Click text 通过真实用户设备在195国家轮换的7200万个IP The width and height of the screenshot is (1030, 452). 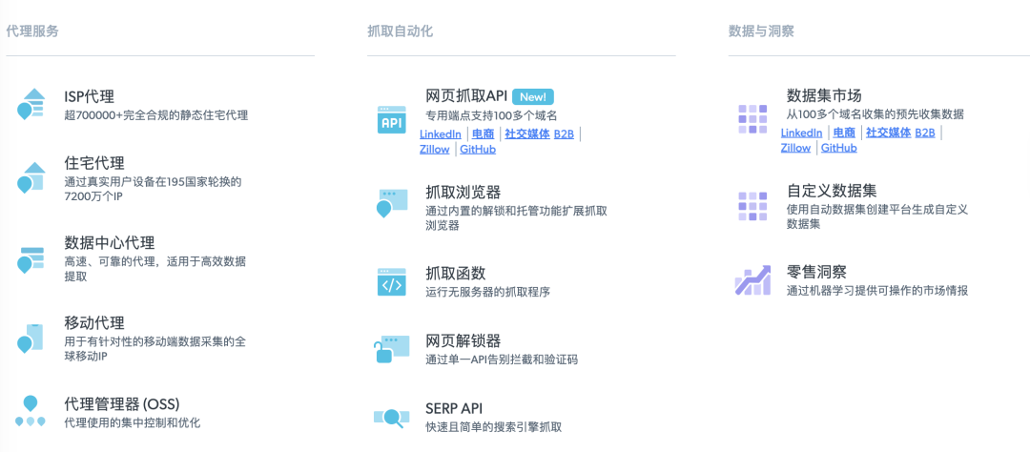tap(154, 189)
